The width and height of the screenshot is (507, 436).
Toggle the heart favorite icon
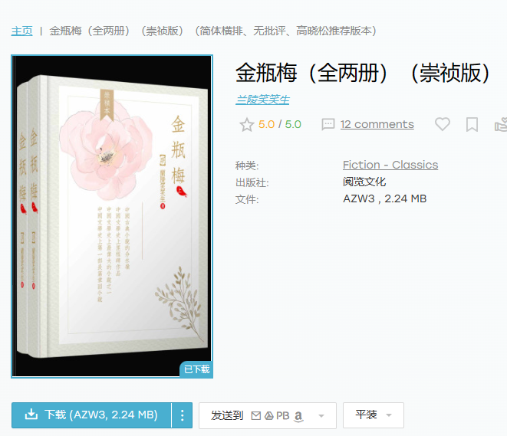(443, 124)
